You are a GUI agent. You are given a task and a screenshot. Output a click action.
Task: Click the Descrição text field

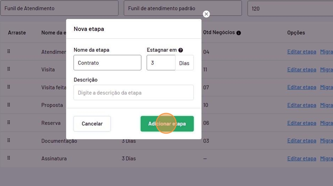point(133,93)
